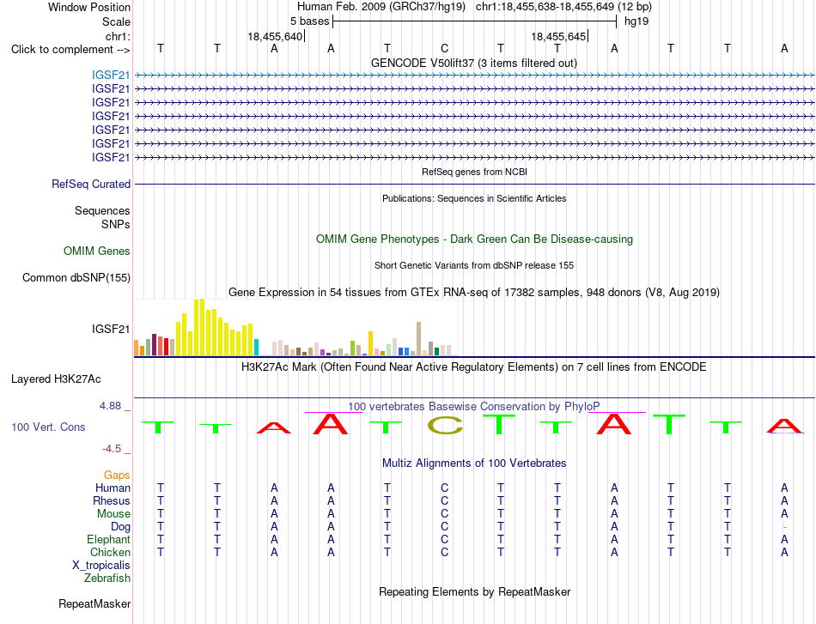This screenshot has width=816, height=624.
Task: Open the 'RefSeq genes from NCBI' track title
Action: [x=474, y=172]
